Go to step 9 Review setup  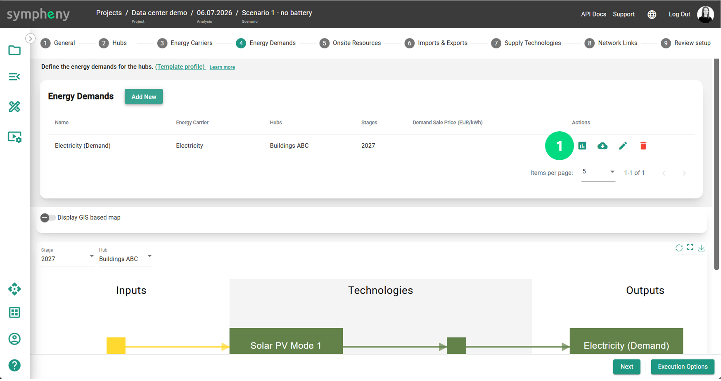tap(686, 43)
